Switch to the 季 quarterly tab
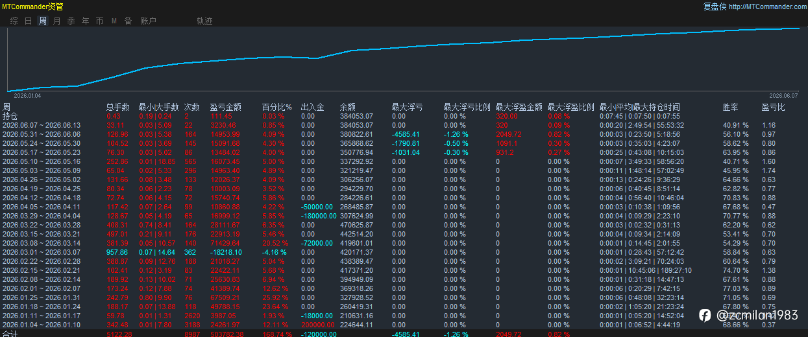The image size is (808, 337). [x=71, y=21]
